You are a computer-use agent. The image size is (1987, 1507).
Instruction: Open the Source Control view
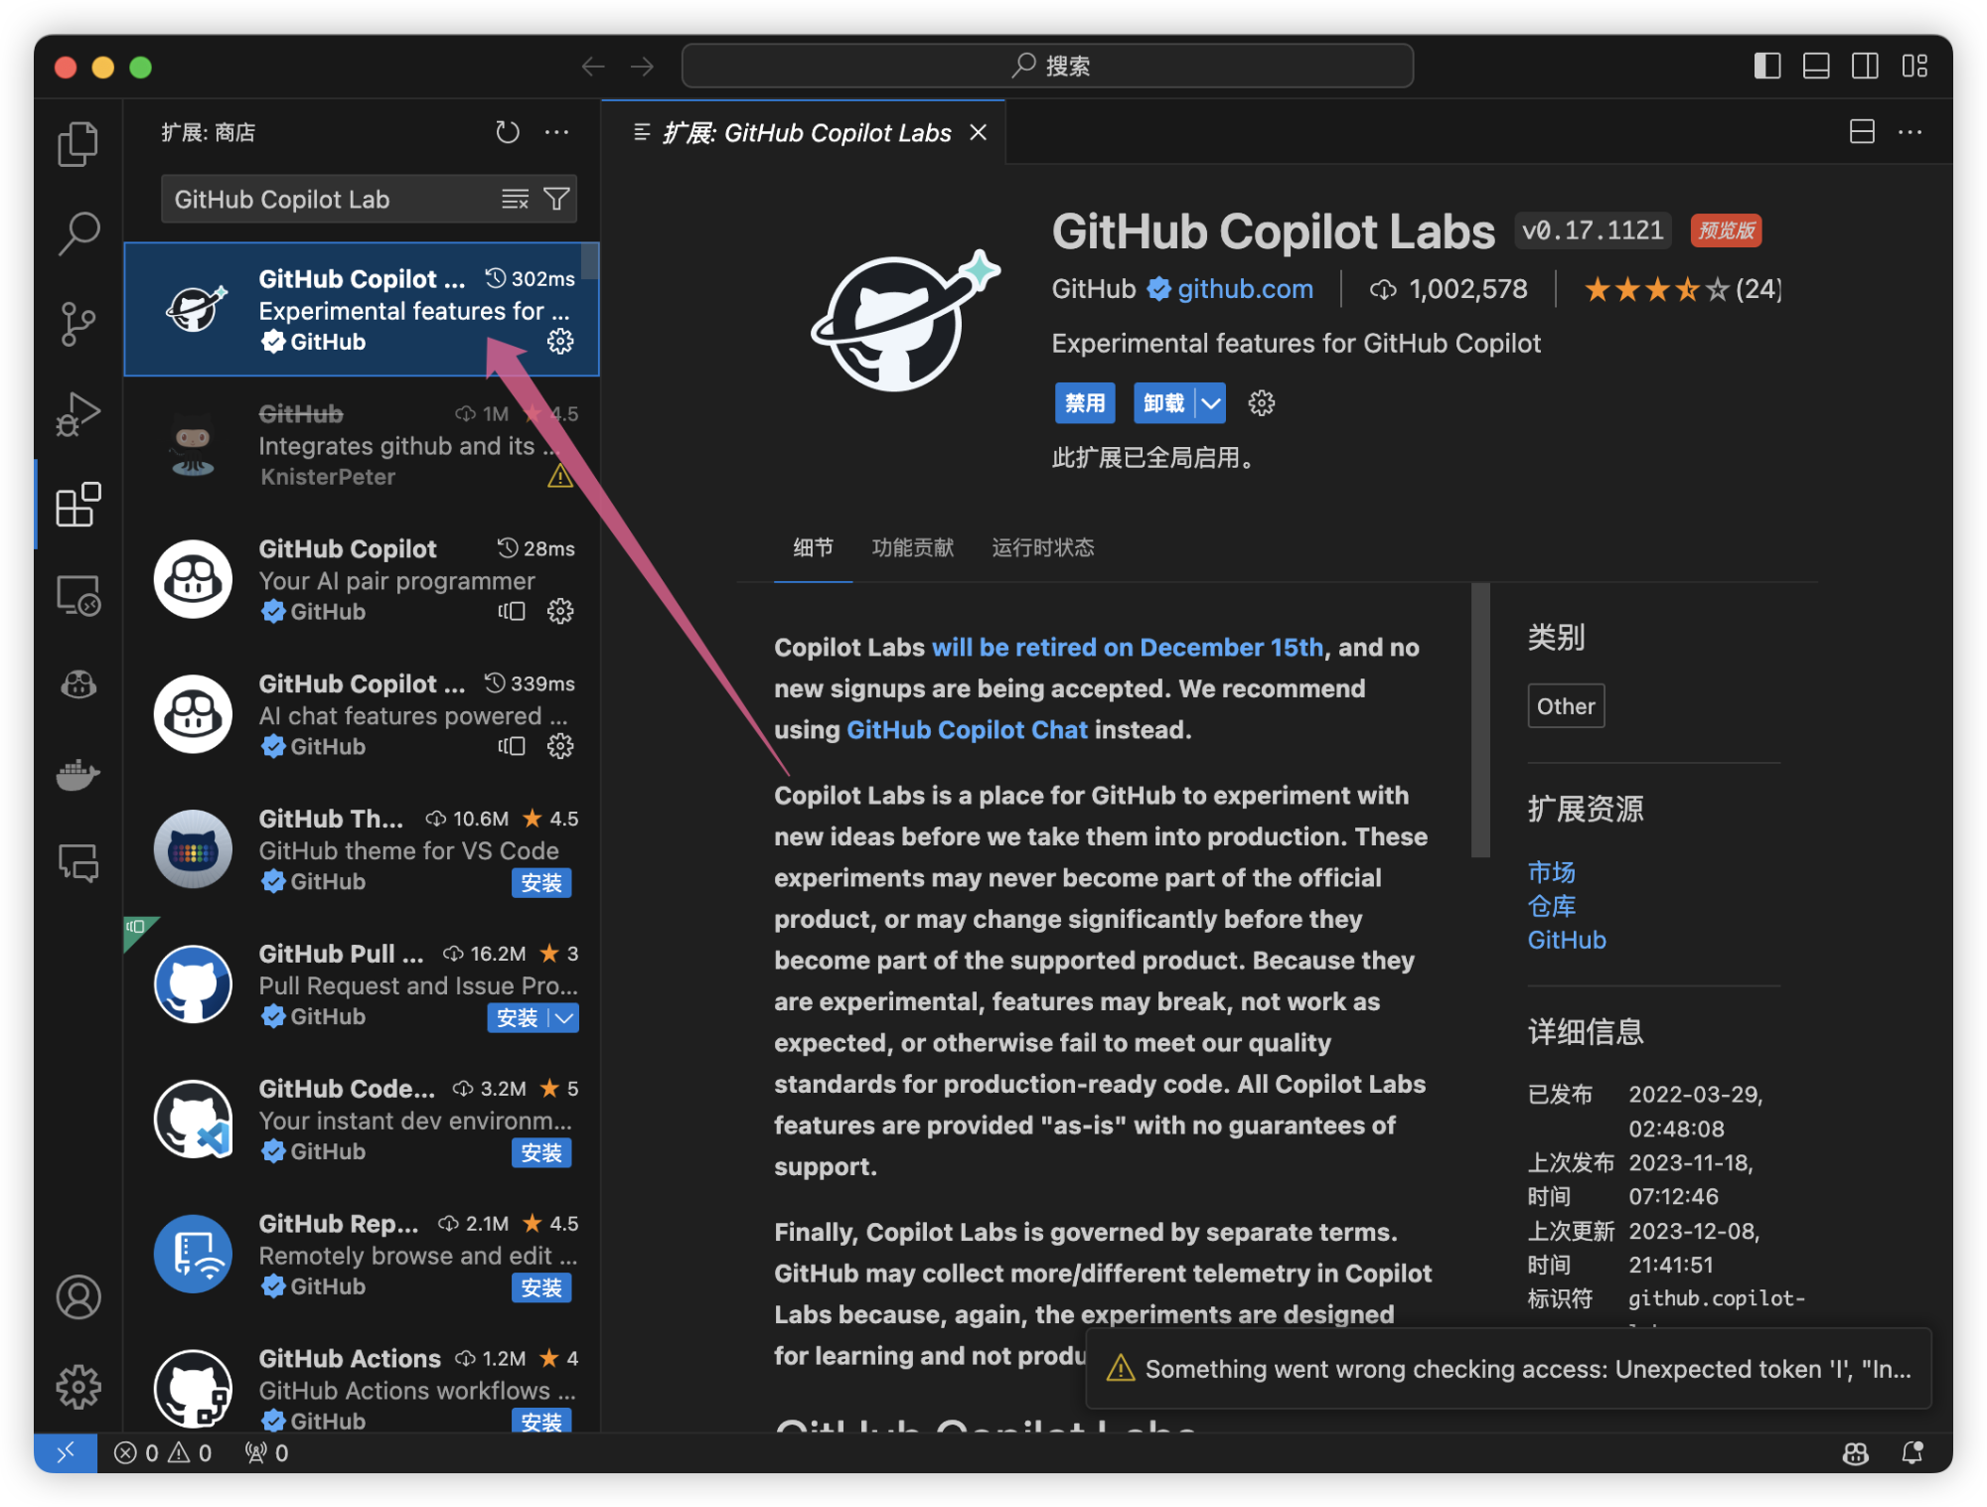pyautogui.click(x=77, y=324)
